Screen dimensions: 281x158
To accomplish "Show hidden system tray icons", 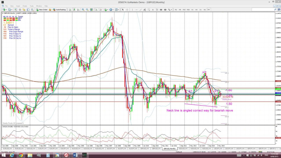I will pos(244,155).
